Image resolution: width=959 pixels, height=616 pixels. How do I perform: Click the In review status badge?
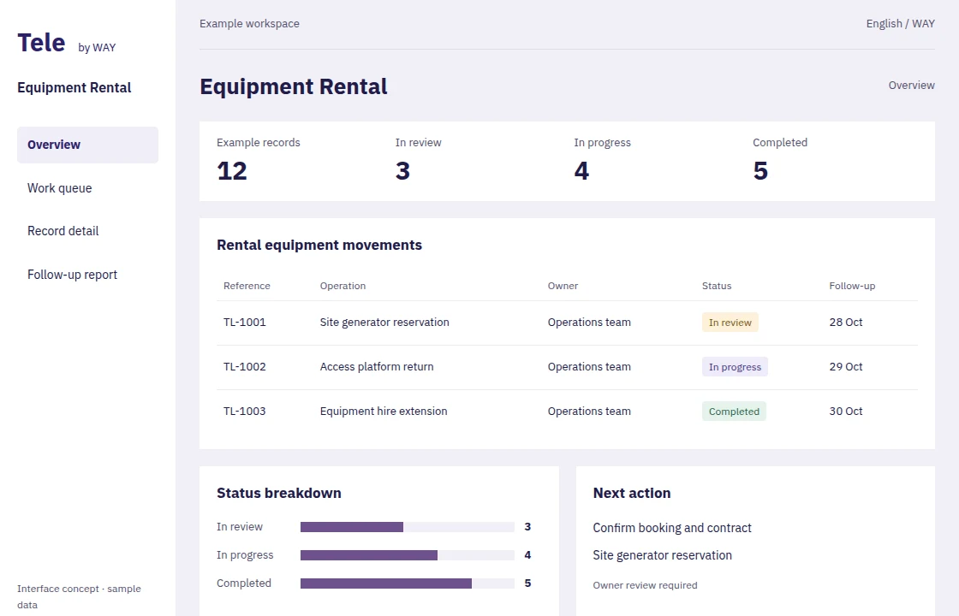click(x=730, y=323)
